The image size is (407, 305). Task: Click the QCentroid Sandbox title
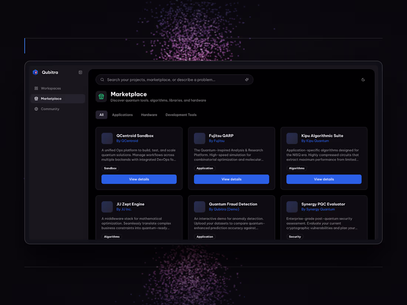coord(135,136)
